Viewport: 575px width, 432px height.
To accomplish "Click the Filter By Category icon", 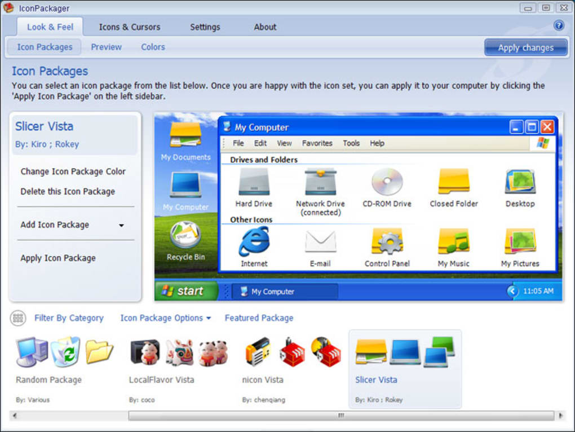I will (17, 318).
